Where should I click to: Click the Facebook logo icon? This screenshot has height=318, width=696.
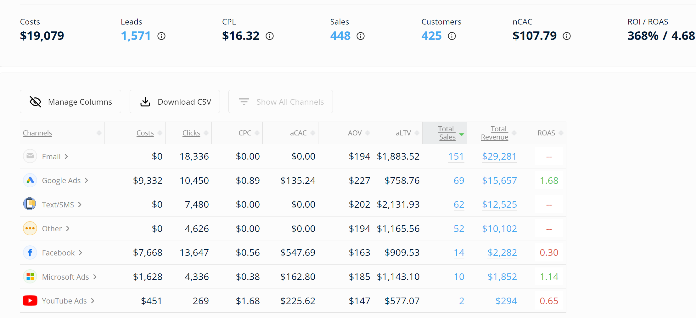coord(30,253)
